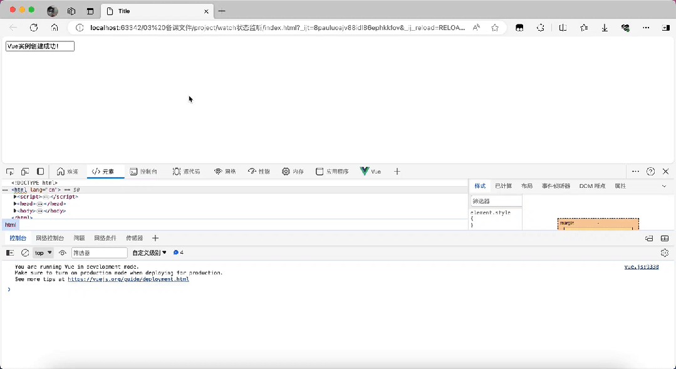Image resolution: width=676 pixels, height=369 pixels.
Task: Open the browser settings and more menu
Action: coord(646,28)
